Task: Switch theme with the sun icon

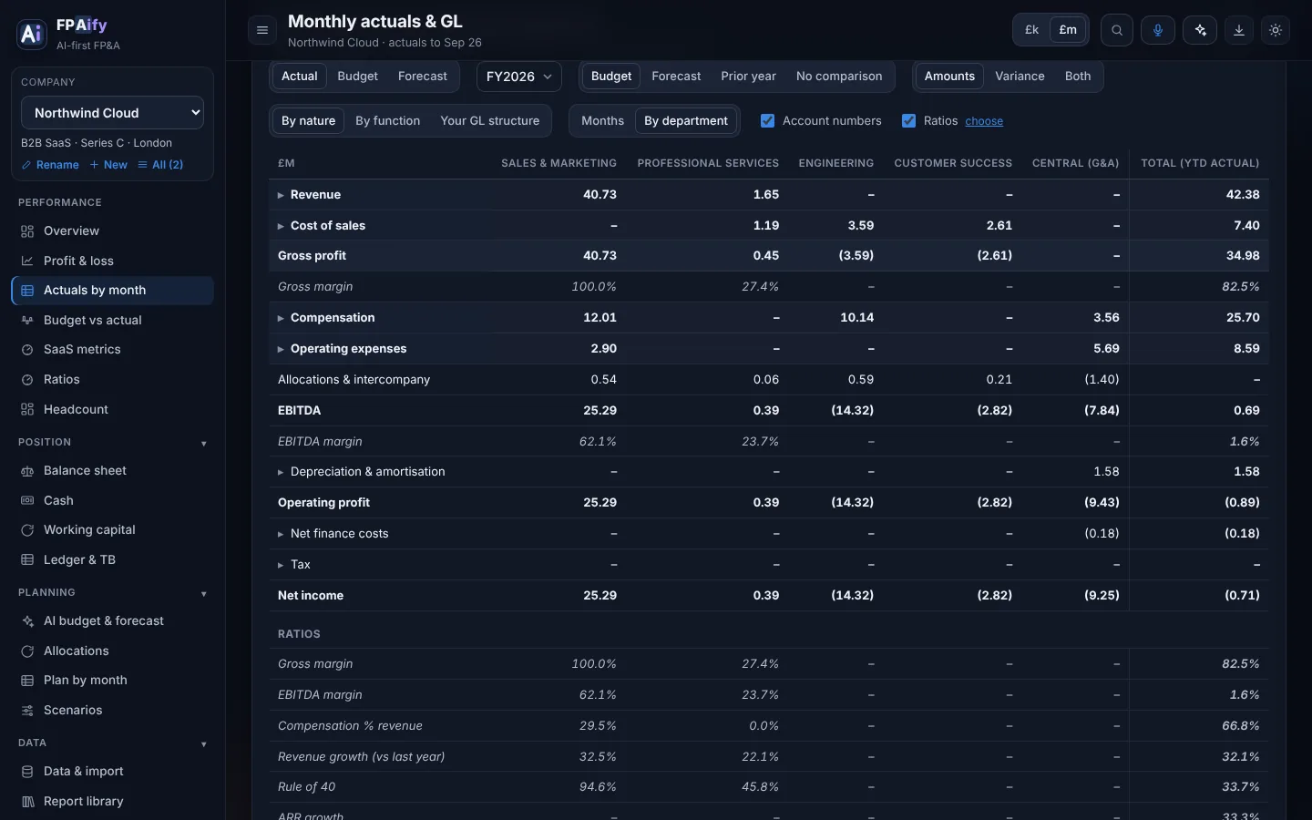Action: click(x=1276, y=30)
